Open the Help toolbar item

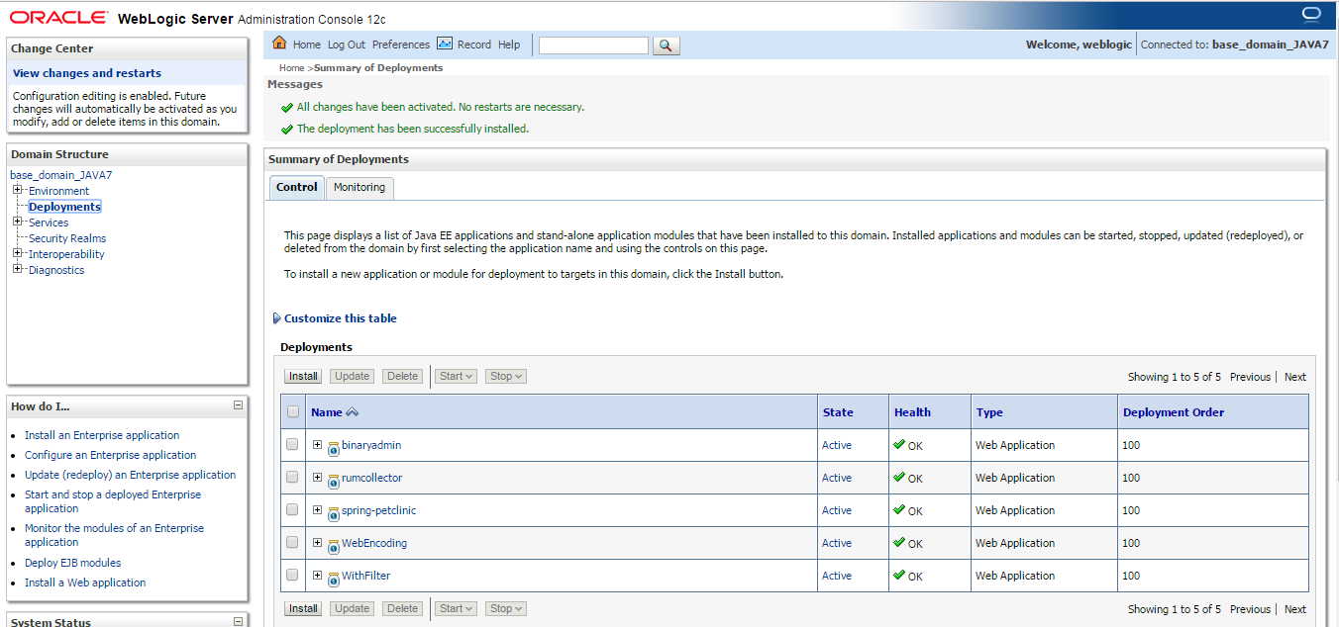click(x=509, y=45)
